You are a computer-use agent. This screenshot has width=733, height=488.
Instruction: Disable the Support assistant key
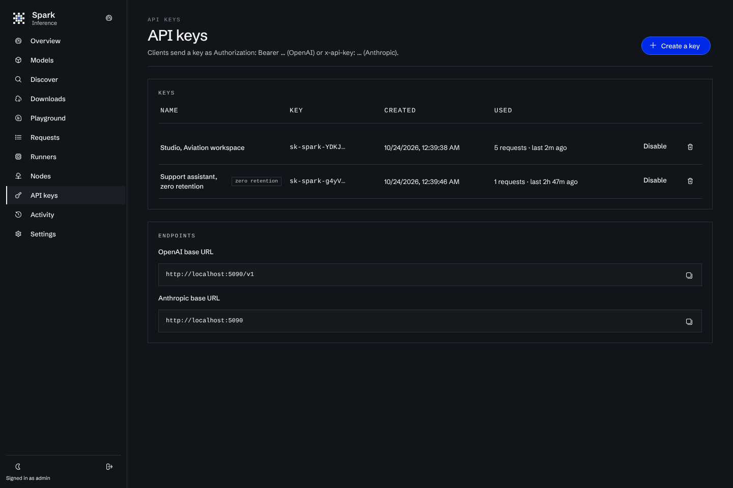655,180
